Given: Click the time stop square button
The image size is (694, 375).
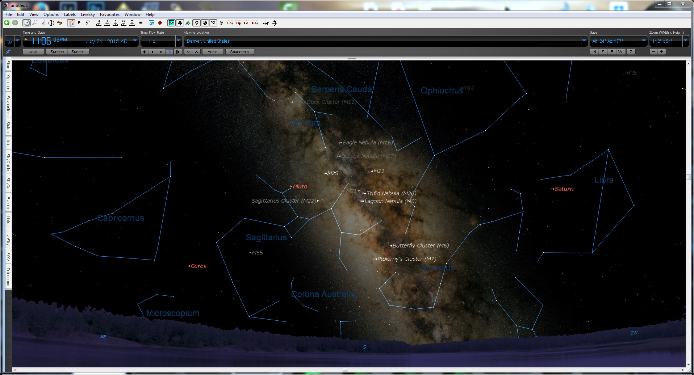Looking at the screenshot, I should [161, 52].
